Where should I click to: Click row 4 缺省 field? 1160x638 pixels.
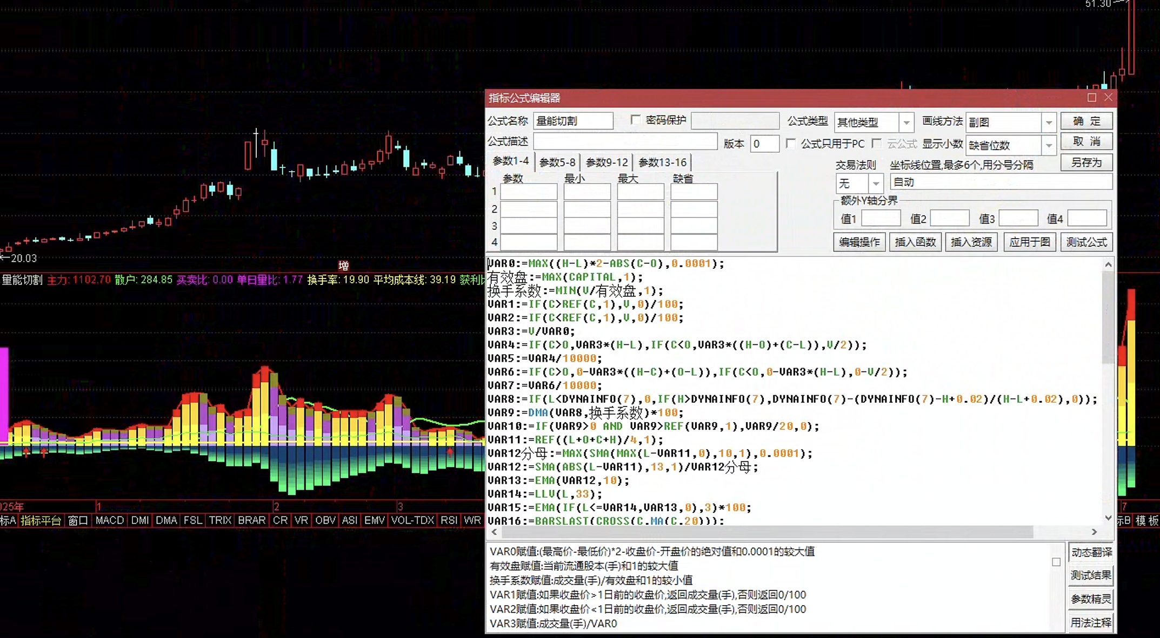(x=694, y=242)
